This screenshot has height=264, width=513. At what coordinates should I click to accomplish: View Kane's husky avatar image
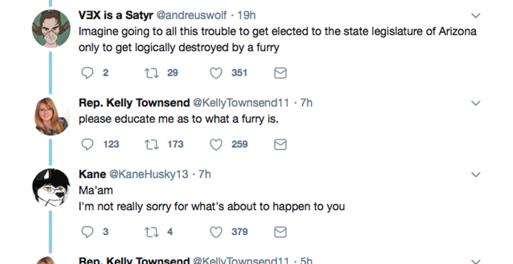tap(51, 188)
